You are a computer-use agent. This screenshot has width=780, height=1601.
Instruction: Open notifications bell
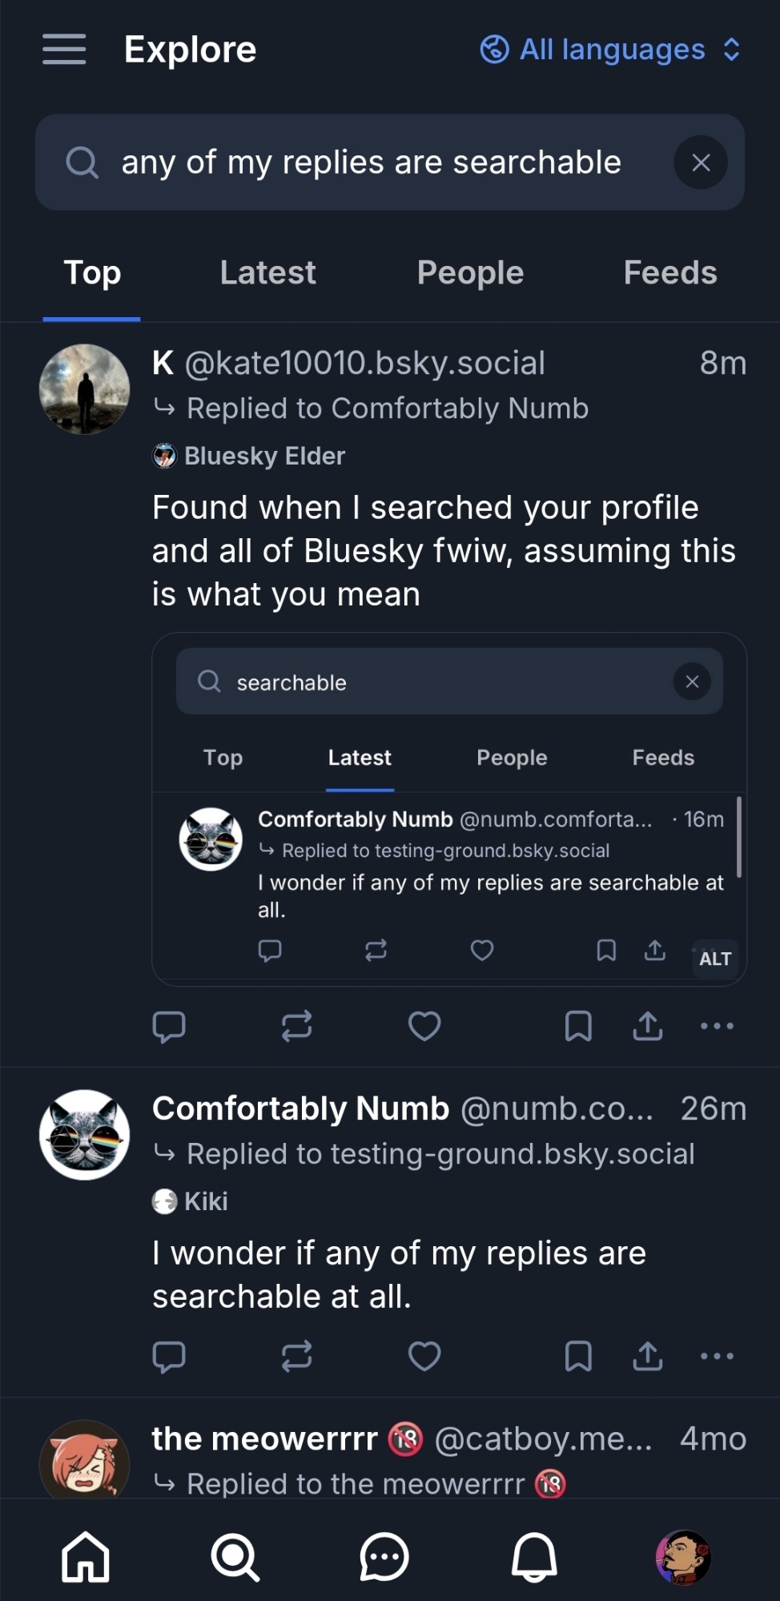534,1558
